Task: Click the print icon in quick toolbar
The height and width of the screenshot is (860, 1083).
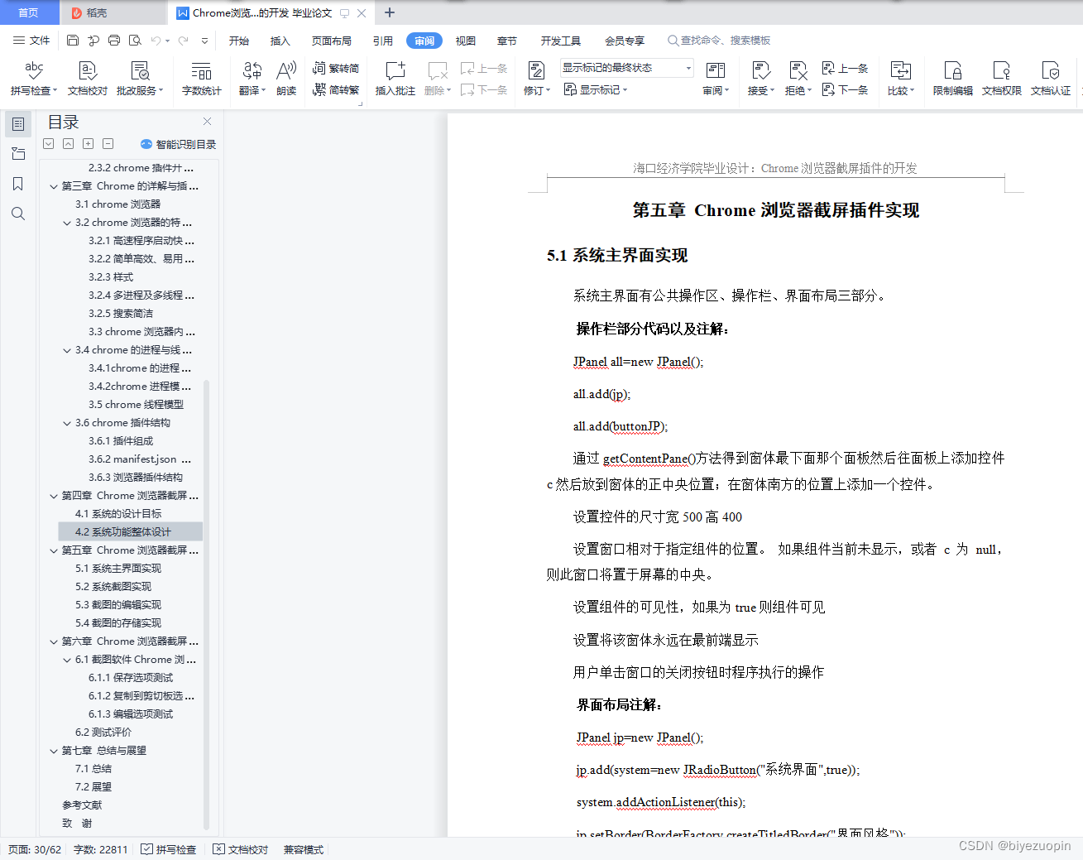Action: pos(114,40)
